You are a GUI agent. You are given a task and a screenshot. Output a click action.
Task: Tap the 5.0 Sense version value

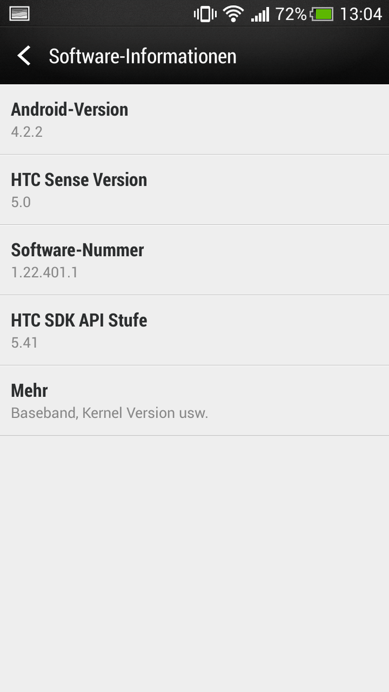point(21,202)
